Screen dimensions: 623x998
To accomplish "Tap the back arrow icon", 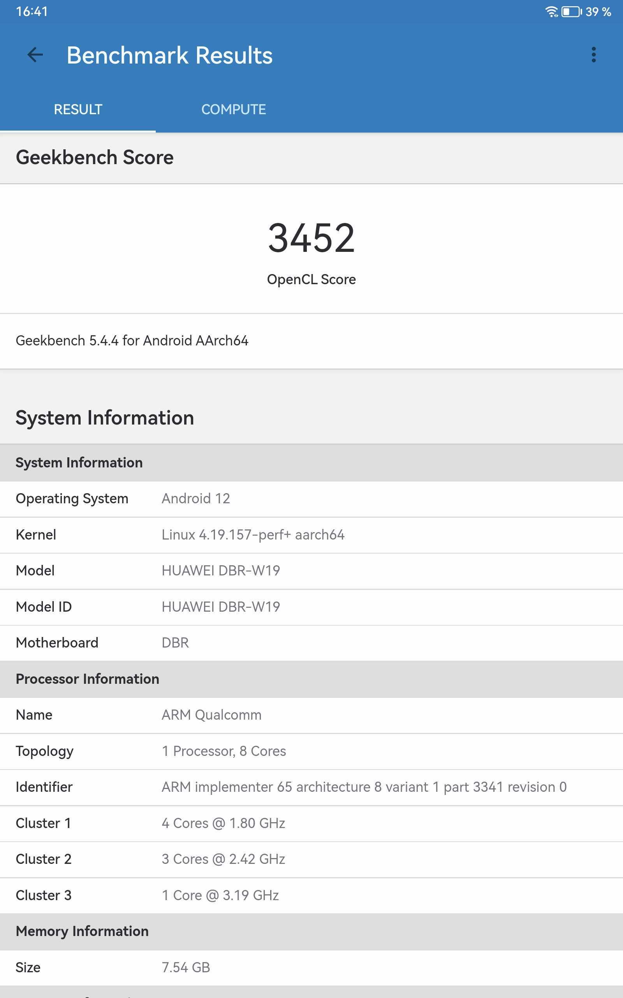I will point(35,55).
